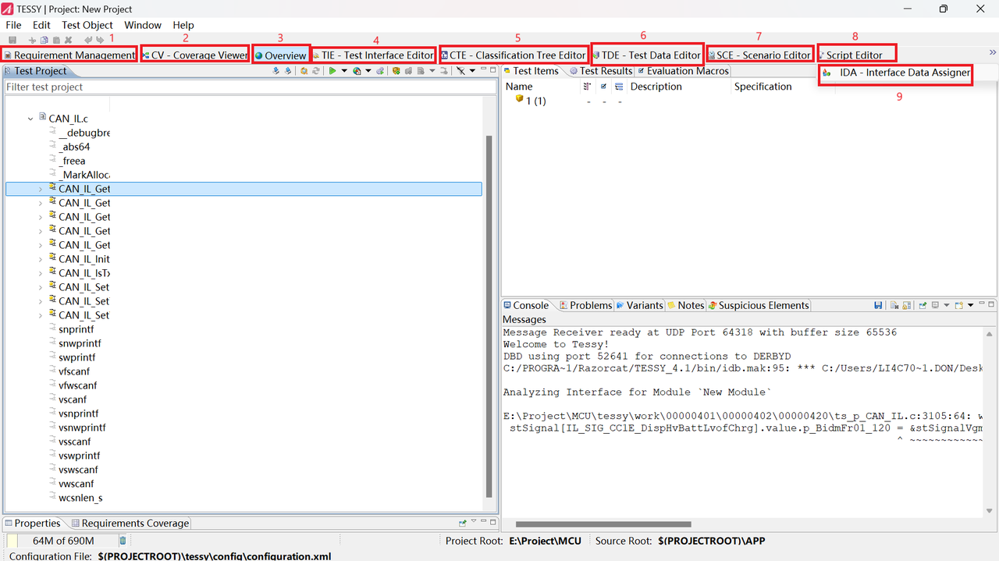This screenshot has width=999, height=561.
Task: Click the double chevron show more perspectives
Action: tap(993, 52)
